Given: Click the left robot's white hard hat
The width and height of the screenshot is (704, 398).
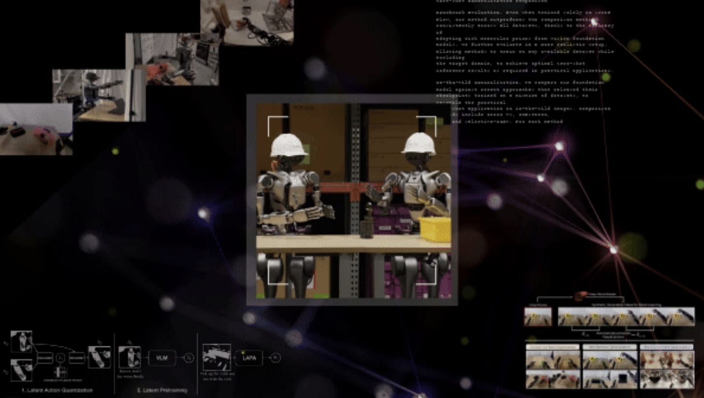Looking at the screenshot, I should [x=289, y=145].
